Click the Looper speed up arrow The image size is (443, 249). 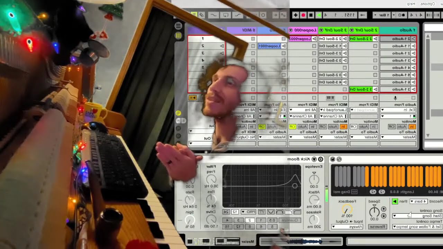pos(383,209)
